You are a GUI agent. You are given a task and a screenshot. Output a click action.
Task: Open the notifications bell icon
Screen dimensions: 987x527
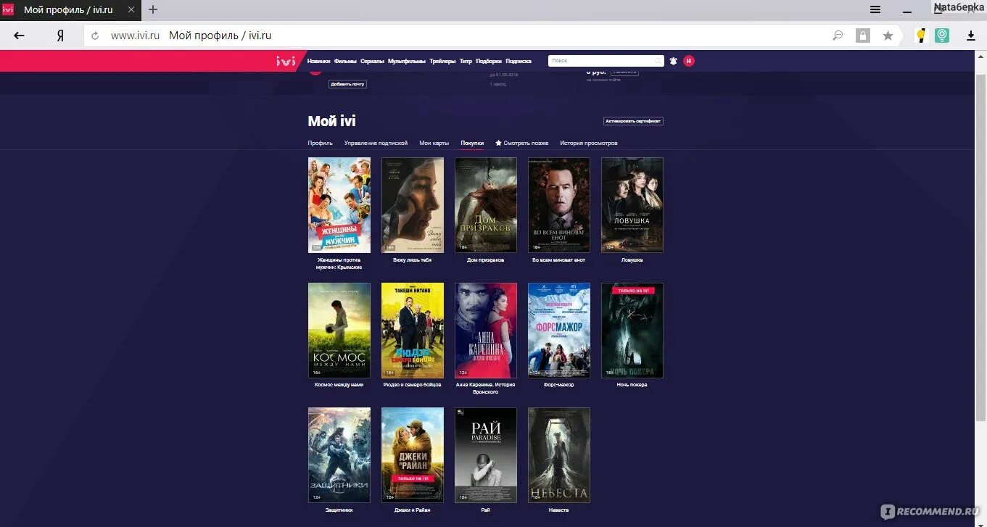pyautogui.click(x=673, y=61)
